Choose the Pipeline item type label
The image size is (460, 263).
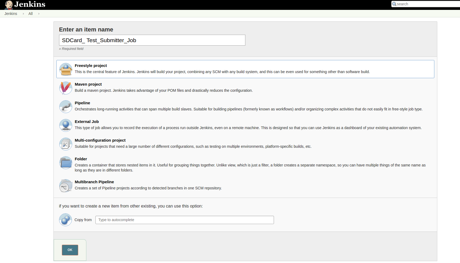pos(82,103)
